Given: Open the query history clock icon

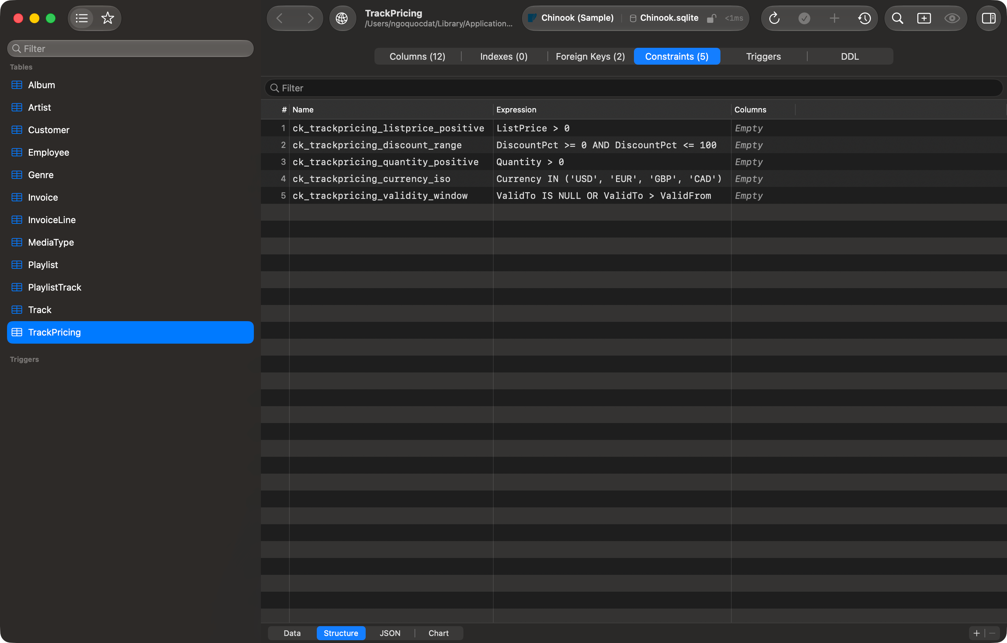Looking at the screenshot, I should click(864, 18).
